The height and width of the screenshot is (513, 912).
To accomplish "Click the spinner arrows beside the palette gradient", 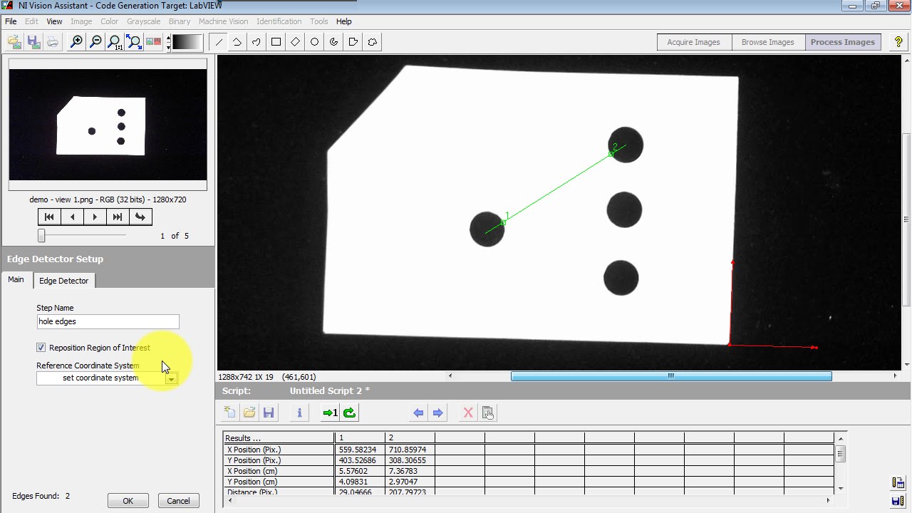I will [x=168, y=42].
